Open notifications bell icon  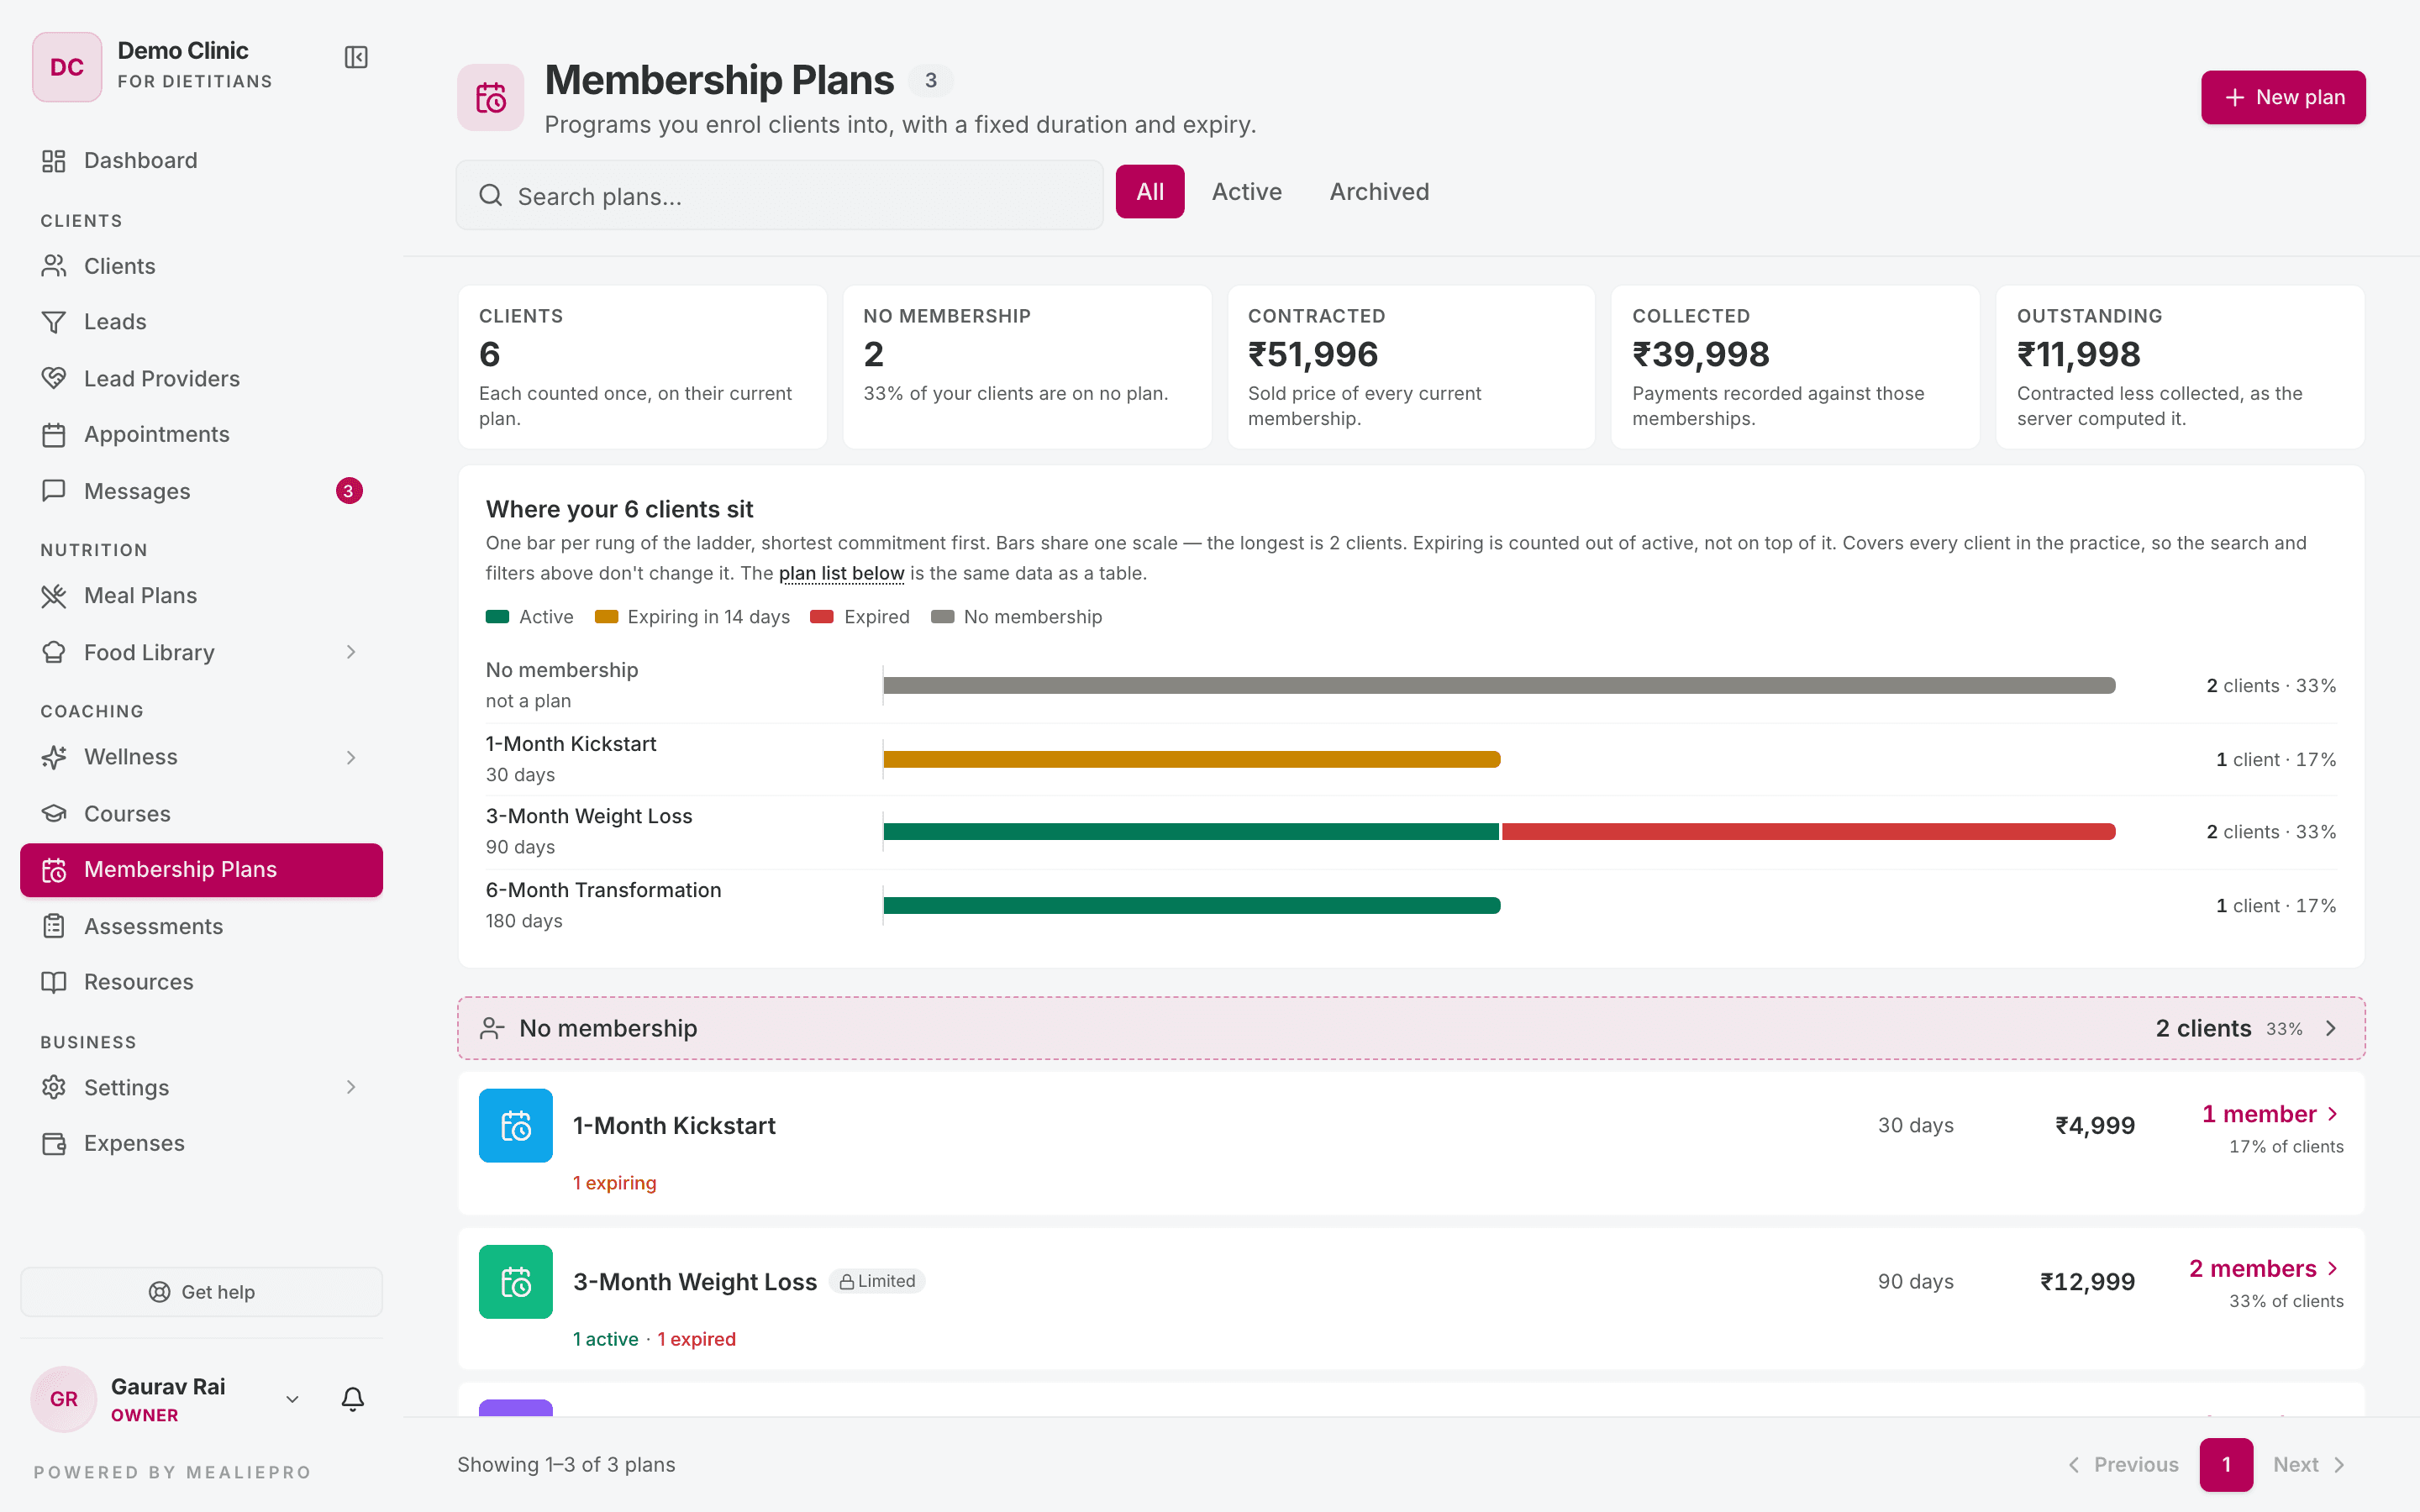click(x=352, y=1399)
